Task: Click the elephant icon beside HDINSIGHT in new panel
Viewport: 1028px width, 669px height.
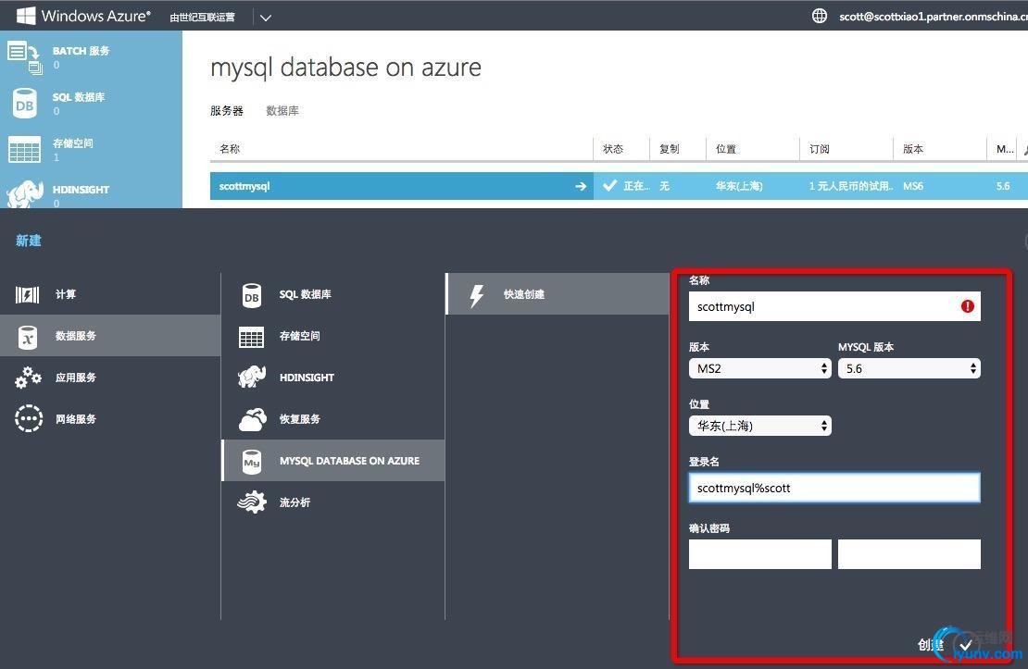Action: [x=252, y=377]
